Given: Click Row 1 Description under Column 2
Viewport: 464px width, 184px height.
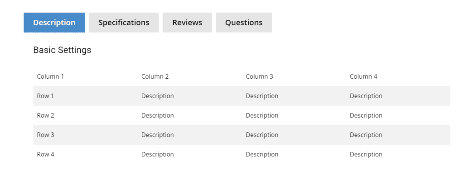Looking at the screenshot, I should coord(157,96).
